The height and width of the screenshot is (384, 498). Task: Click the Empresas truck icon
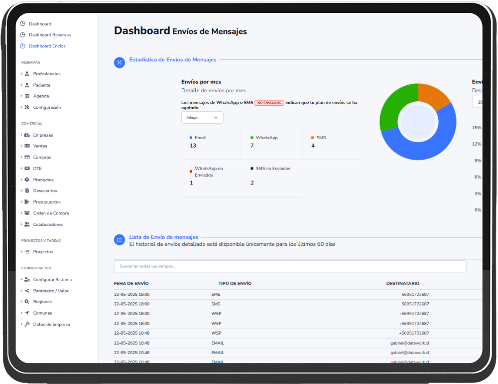(27, 135)
